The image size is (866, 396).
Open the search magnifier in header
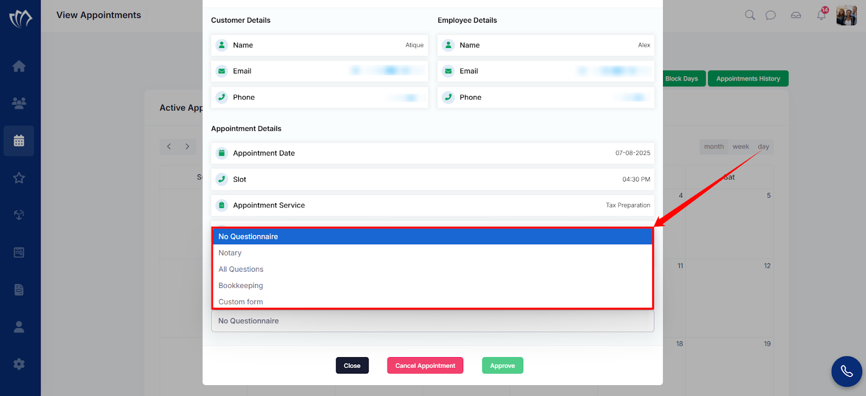pyautogui.click(x=750, y=15)
